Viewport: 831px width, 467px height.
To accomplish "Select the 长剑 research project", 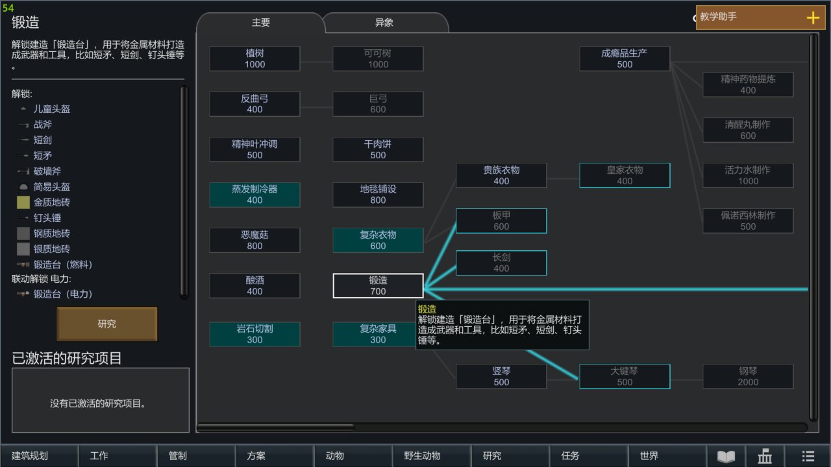I will 501,263.
